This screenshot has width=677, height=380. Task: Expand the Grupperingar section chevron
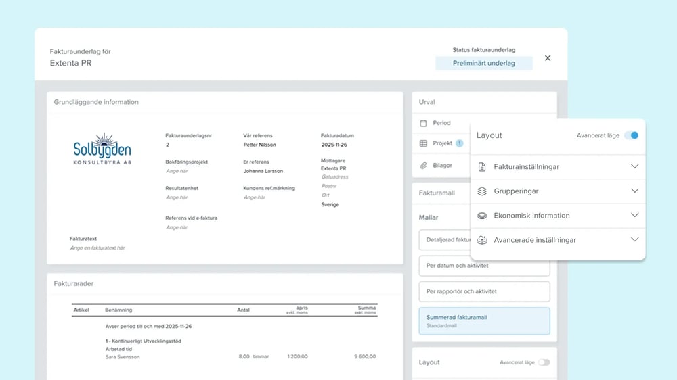634,191
